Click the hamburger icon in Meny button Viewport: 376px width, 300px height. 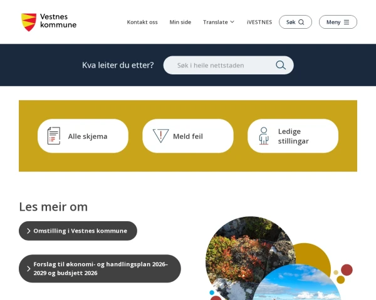pos(347,22)
